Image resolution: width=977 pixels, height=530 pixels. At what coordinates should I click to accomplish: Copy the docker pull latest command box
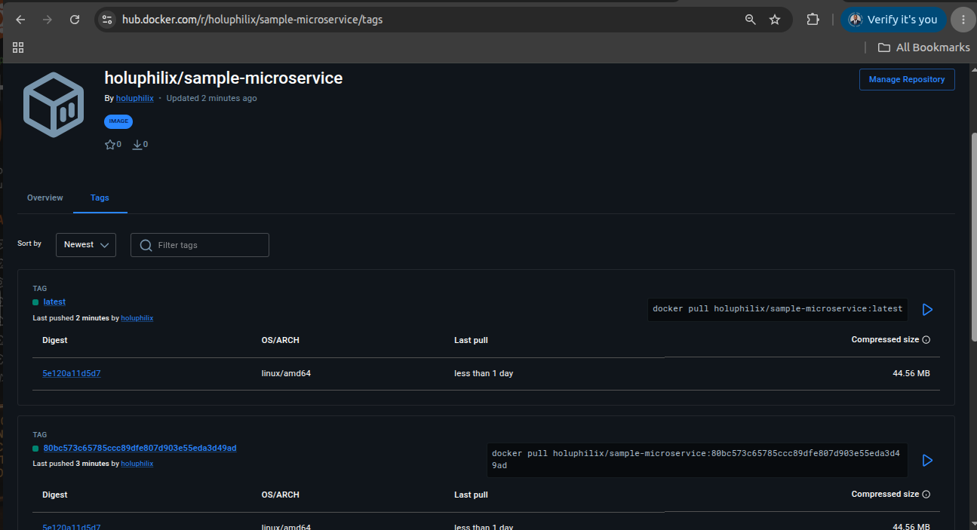[x=778, y=309]
